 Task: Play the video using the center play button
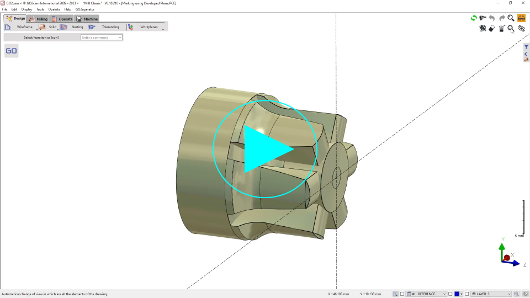(x=266, y=149)
